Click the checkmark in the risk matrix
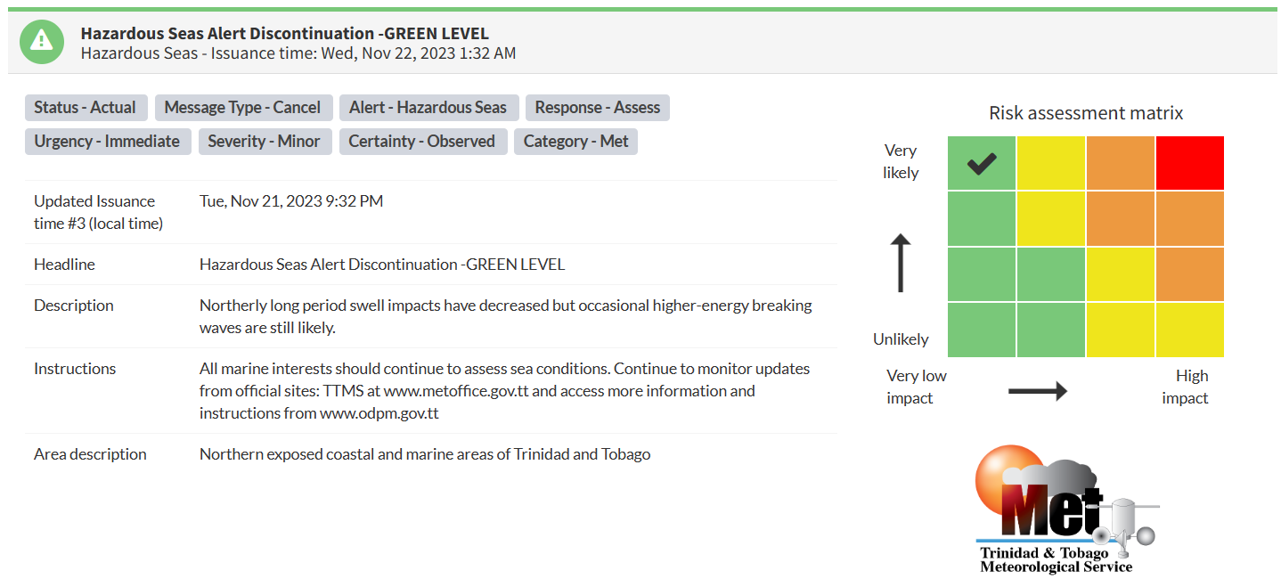1281x587 pixels. point(981,163)
